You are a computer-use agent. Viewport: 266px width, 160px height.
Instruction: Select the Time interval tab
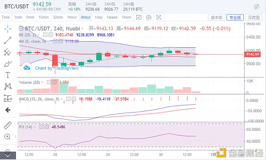coord(5,17)
